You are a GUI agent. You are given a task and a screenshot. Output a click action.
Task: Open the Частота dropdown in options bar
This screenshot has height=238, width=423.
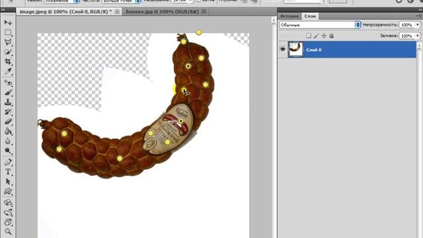pyautogui.click(x=122, y=1)
